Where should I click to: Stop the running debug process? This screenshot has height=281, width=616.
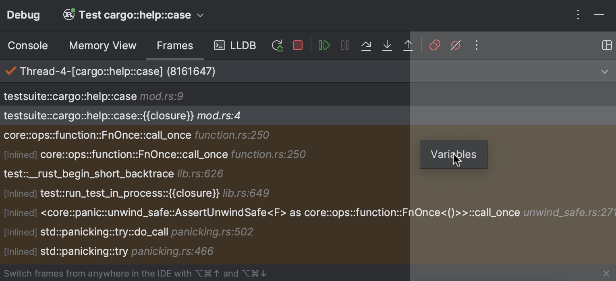[298, 45]
